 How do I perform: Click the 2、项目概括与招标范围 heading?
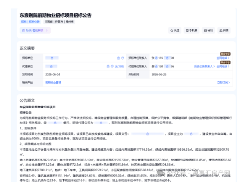(x=35, y=144)
